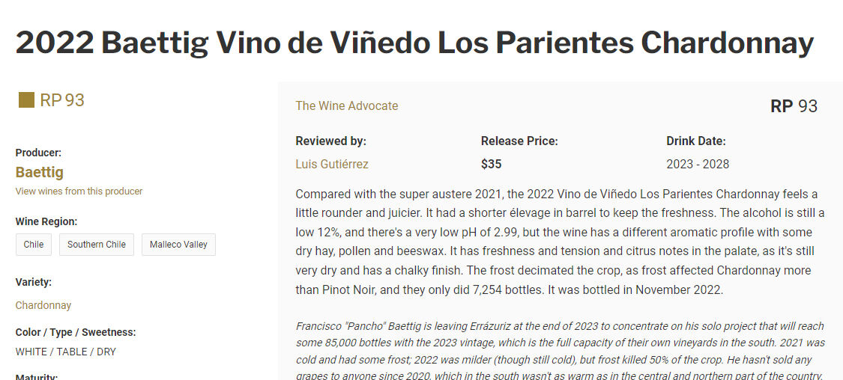Select the Southern Chile region tag

[x=96, y=244]
